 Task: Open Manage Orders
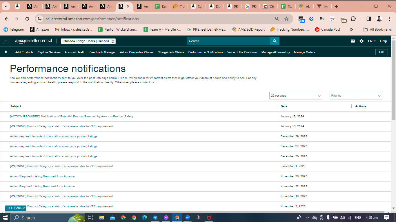[304, 52]
